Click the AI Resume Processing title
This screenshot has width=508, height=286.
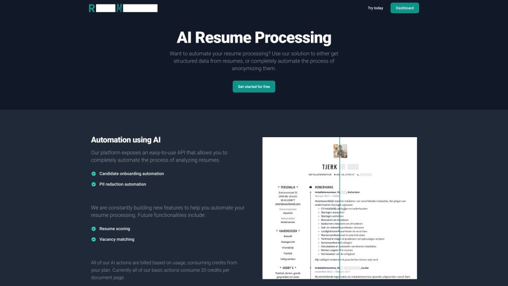coord(253,38)
